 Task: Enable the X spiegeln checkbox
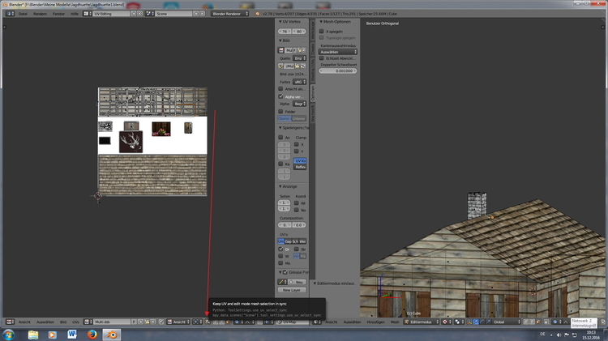point(322,31)
